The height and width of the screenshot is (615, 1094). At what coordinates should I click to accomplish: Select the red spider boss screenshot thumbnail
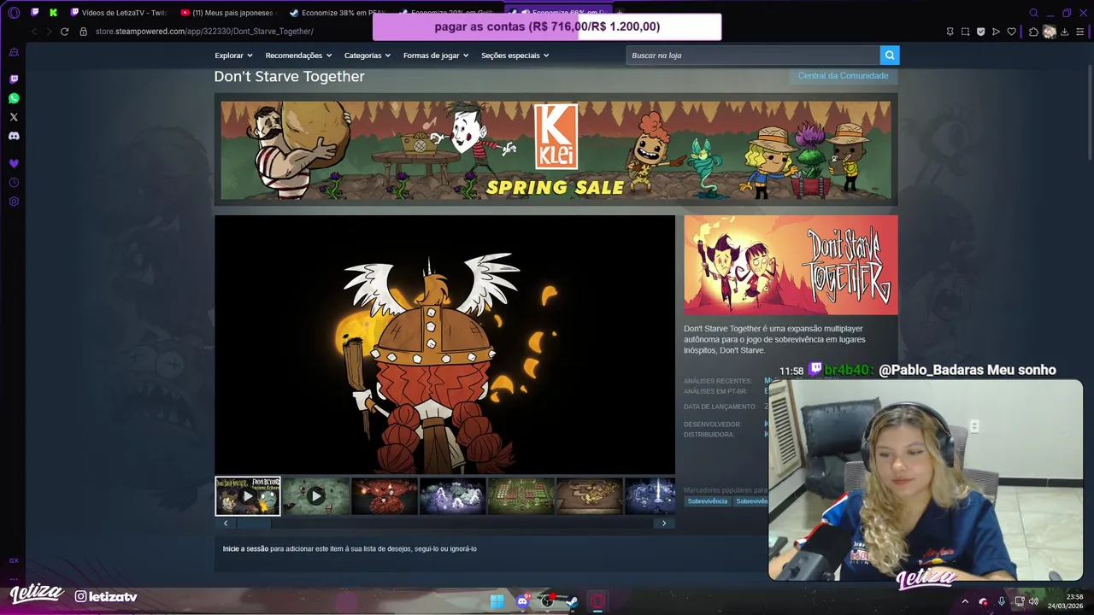tap(385, 496)
